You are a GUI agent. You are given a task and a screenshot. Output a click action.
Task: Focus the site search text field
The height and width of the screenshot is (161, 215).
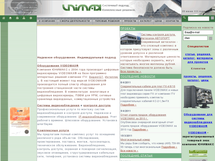198,19
